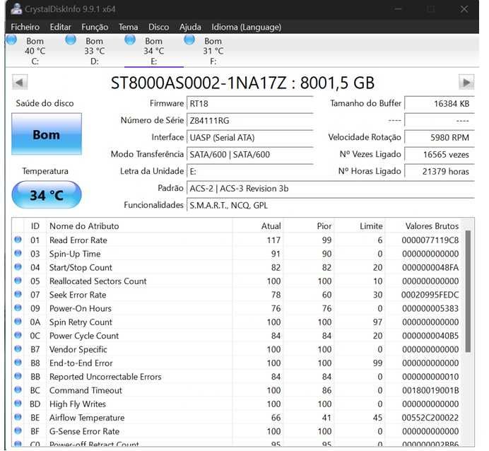Image resolution: width=489 pixels, height=451 pixels.
Task: Click the status icon for Power-On Hours
Action: tap(18, 307)
